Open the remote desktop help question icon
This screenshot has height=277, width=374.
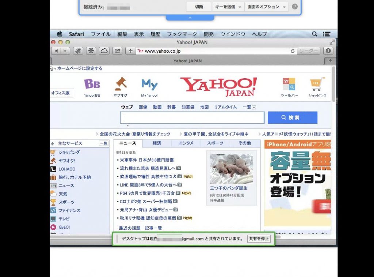(x=295, y=7)
